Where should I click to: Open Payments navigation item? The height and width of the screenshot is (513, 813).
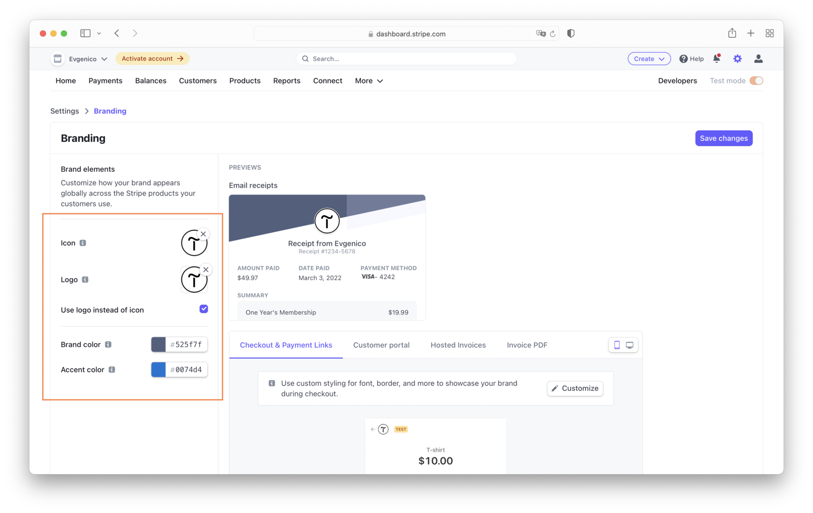point(105,81)
